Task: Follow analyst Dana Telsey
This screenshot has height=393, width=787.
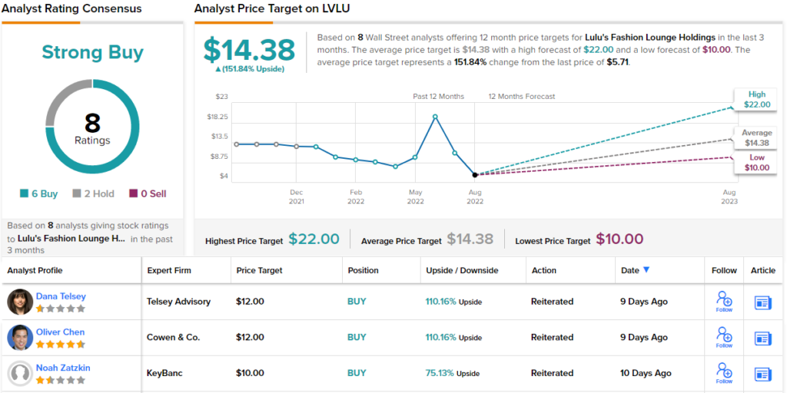Action: (723, 302)
